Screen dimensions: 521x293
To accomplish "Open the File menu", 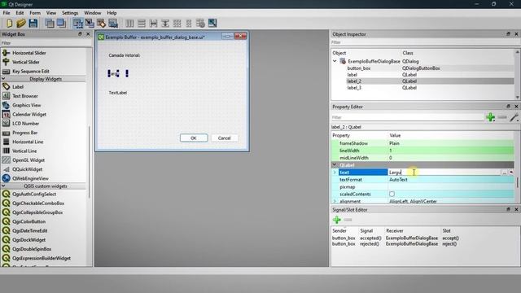I will (7, 13).
